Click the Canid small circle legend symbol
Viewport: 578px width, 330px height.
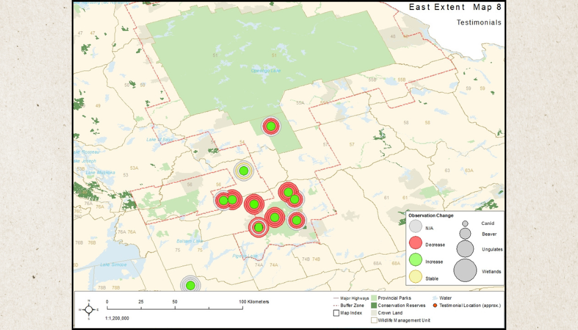tap(465, 224)
